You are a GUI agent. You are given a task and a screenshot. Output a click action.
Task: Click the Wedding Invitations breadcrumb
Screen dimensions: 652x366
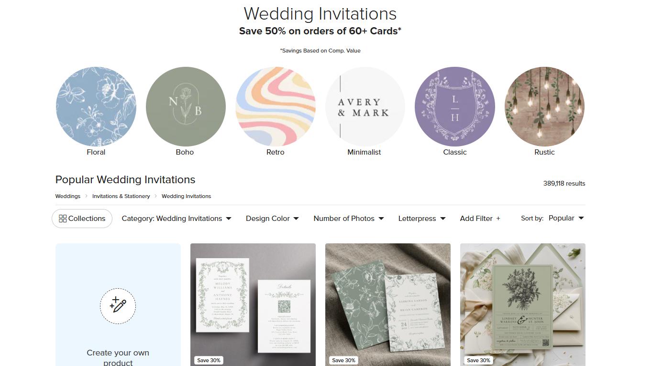(x=186, y=196)
